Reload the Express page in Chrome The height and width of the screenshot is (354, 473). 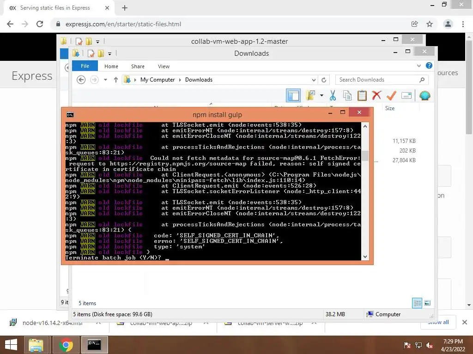click(40, 24)
